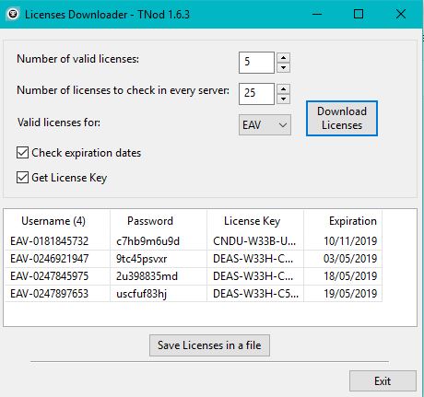Maximize the Licenses Downloader window

pos(359,14)
